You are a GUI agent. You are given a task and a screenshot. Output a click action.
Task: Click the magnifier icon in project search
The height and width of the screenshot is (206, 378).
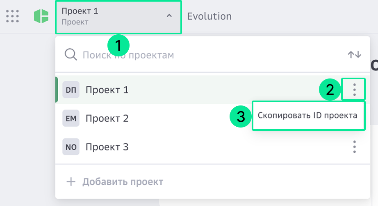pyautogui.click(x=71, y=54)
